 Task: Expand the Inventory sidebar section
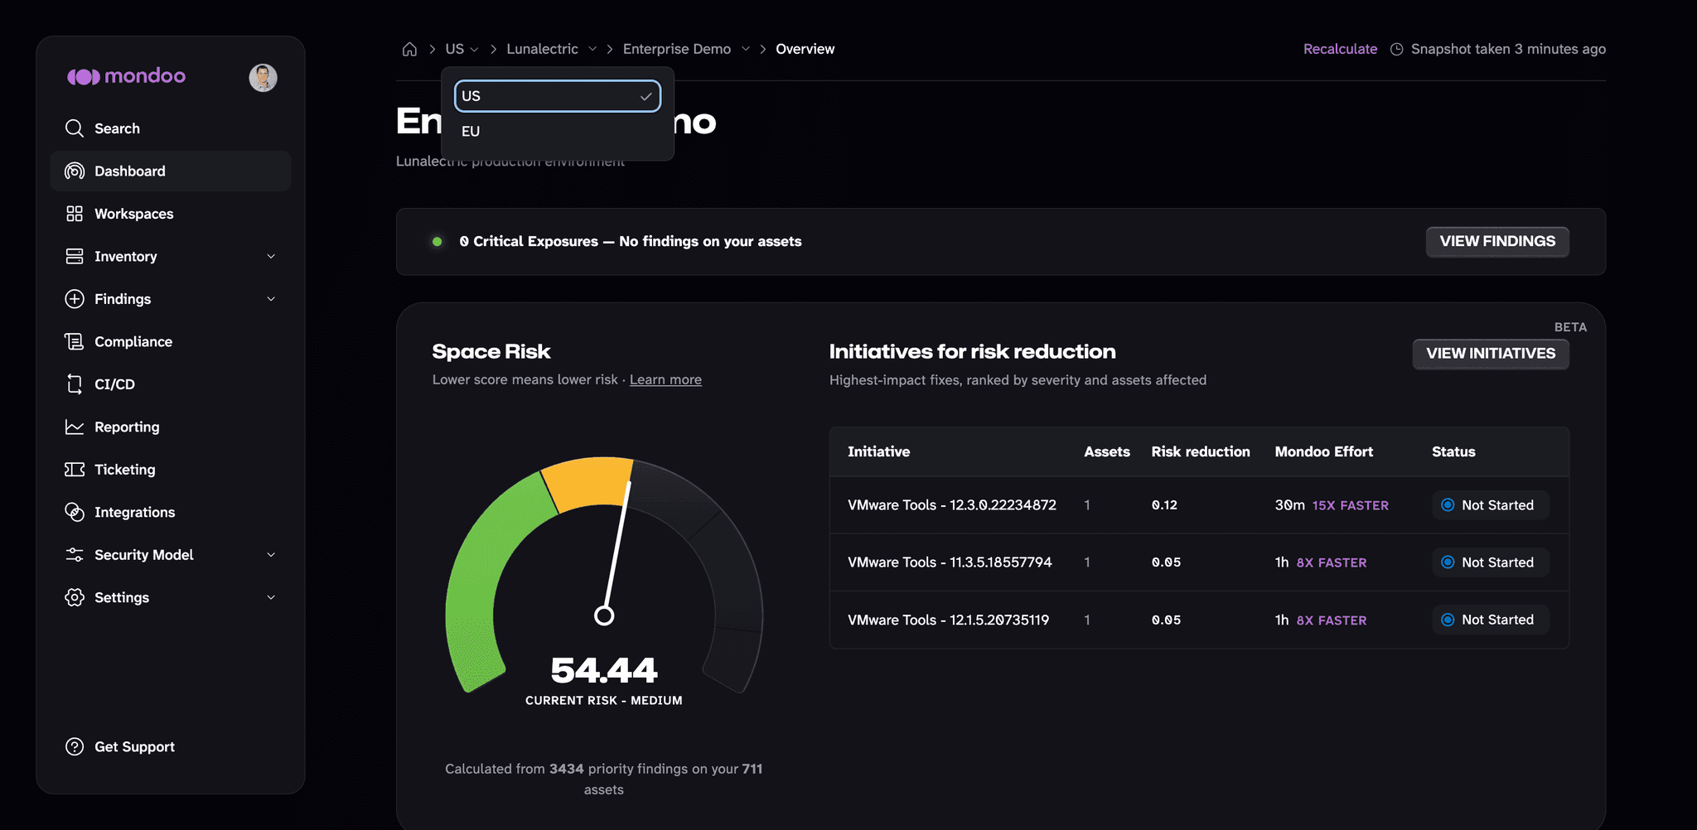coord(171,257)
